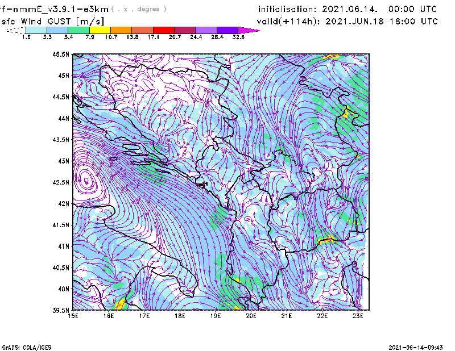This screenshot has width=455, height=351.
Task: Click the legend value 13.8
Action: pyautogui.click(x=133, y=37)
